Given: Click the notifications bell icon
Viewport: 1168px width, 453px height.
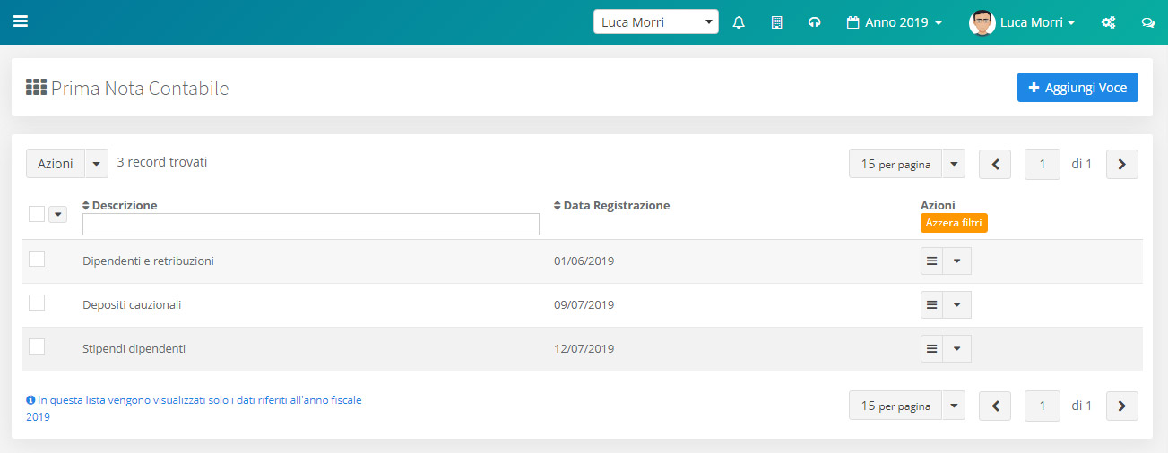Looking at the screenshot, I should pos(739,22).
